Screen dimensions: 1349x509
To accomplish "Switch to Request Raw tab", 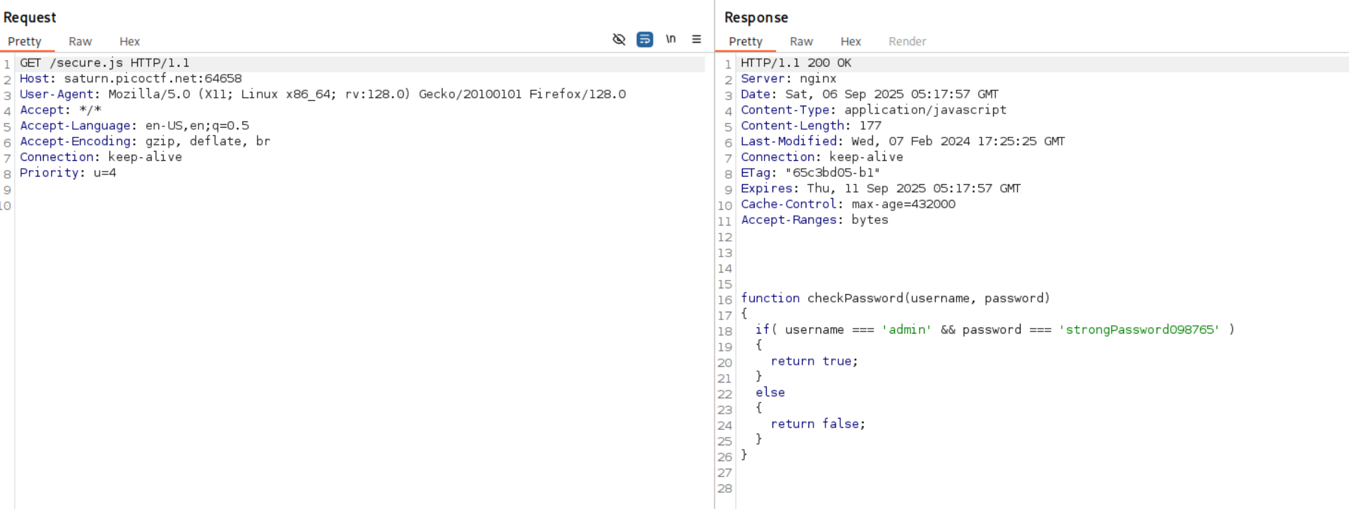I will click(80, 41).
